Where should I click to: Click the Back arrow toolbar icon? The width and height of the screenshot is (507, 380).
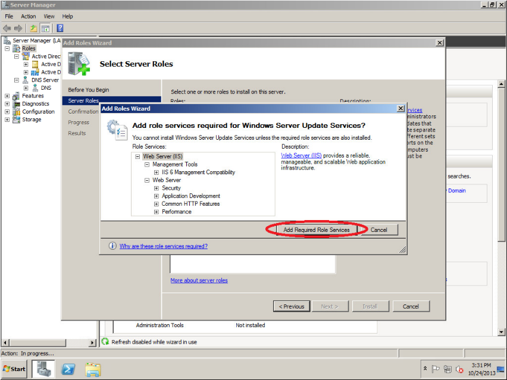point(7,29)
